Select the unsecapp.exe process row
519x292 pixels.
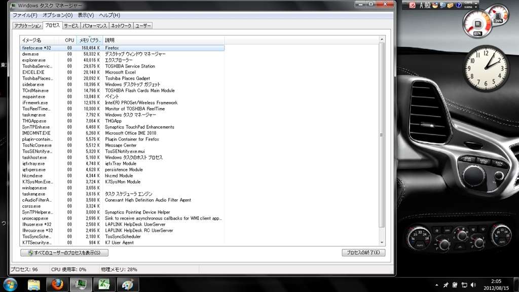click(122, 218)
